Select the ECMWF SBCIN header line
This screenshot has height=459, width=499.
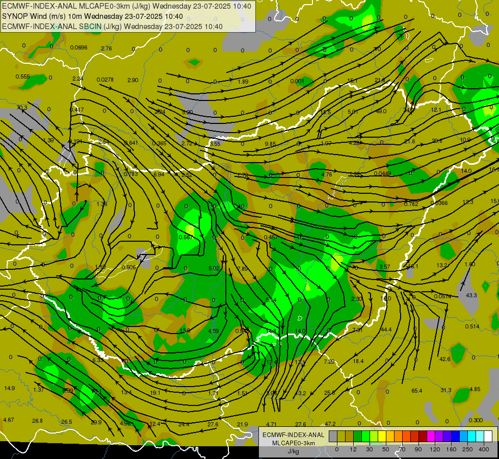click(112, 27)
